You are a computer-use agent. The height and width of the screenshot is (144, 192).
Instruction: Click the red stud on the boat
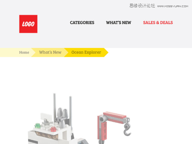(53, 129)
